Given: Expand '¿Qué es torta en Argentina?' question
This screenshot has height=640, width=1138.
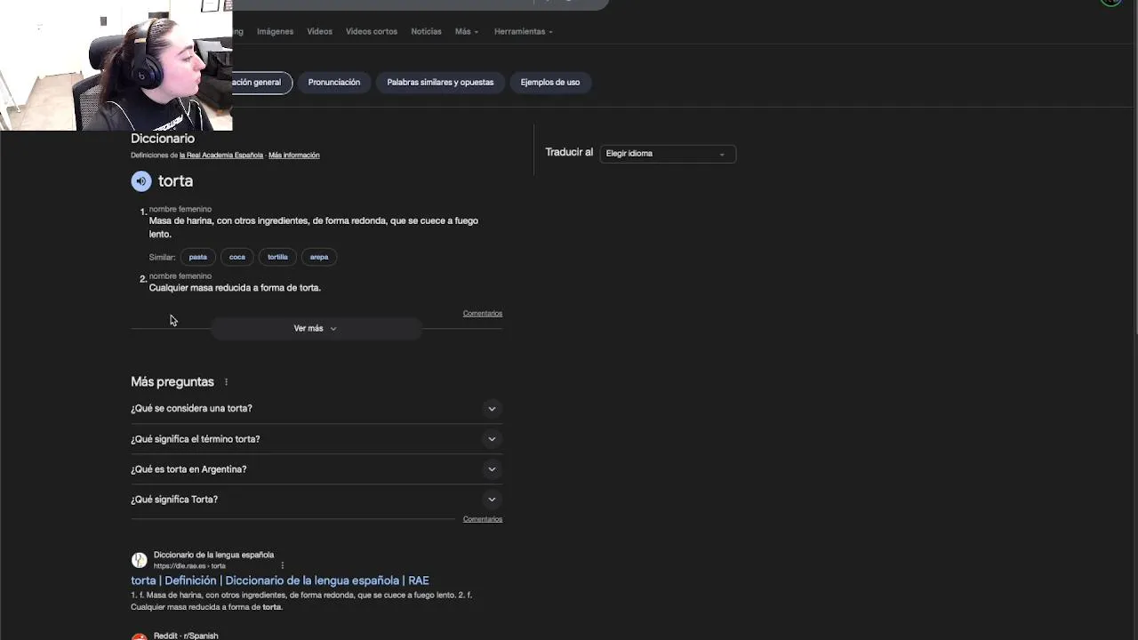Looking at the screenshot, I should point(492,469).
